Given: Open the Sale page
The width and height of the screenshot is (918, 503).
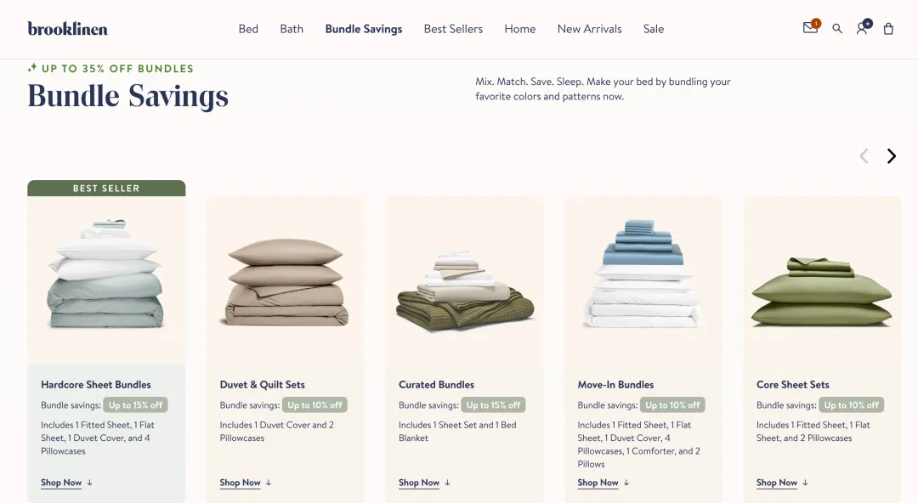Looking at the screenshot, I should (x=654, y=29).
